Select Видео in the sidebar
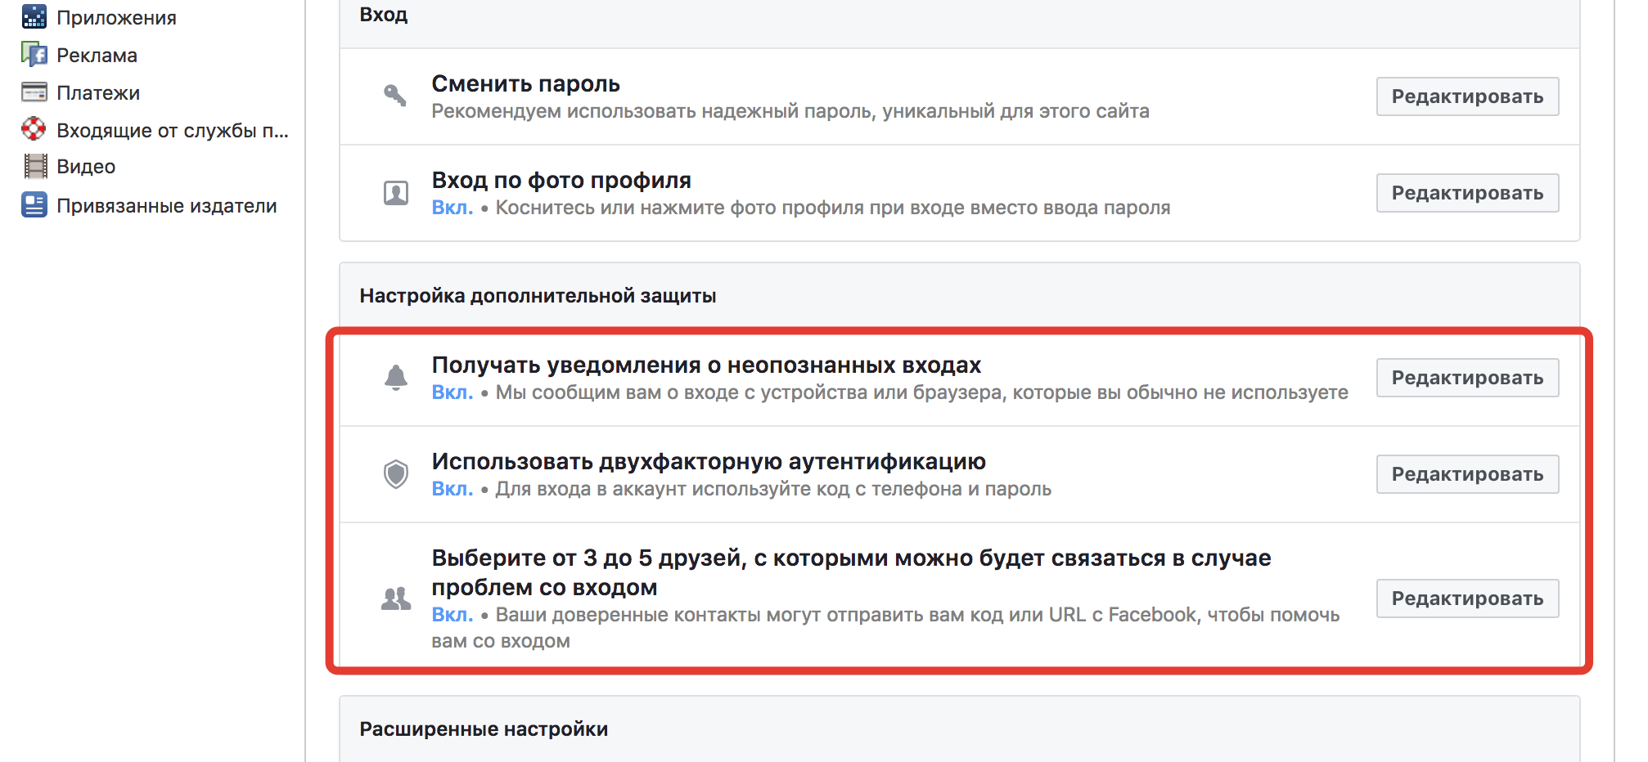 click(86, 167)
